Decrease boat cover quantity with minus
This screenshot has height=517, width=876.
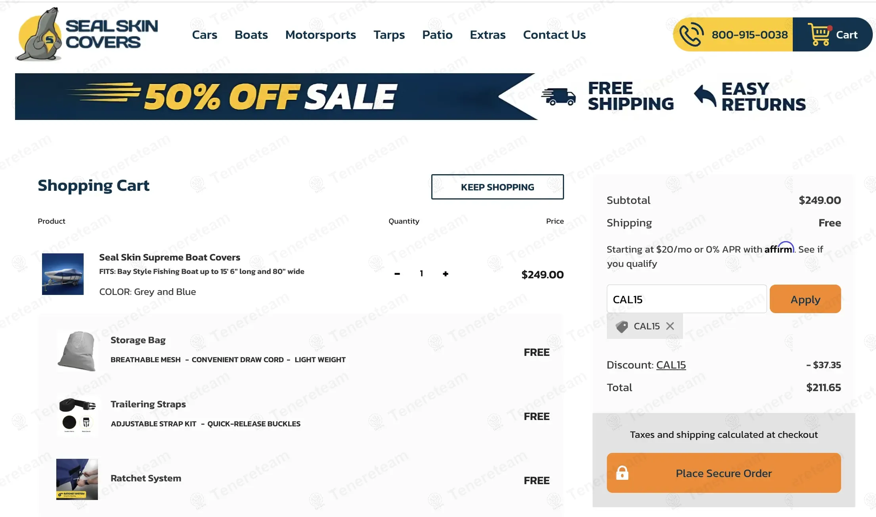397,274
